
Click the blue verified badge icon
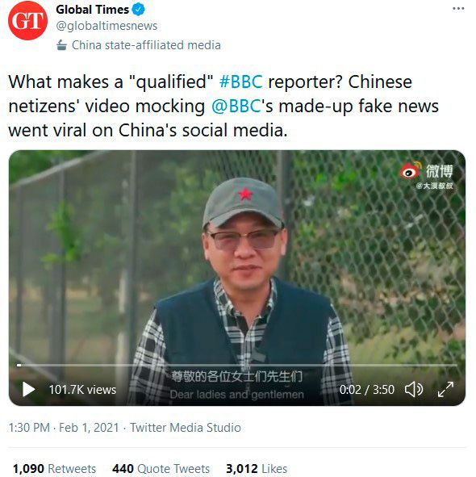pos(139,10)
